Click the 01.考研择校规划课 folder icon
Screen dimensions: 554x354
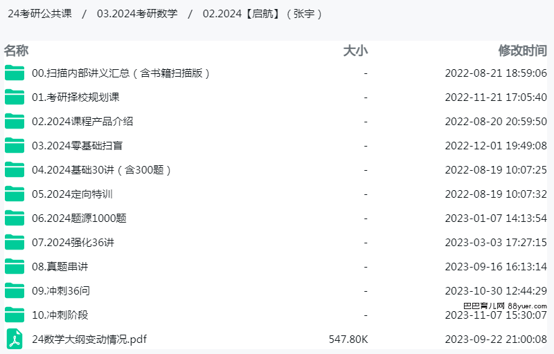click(x=15, y=97)
